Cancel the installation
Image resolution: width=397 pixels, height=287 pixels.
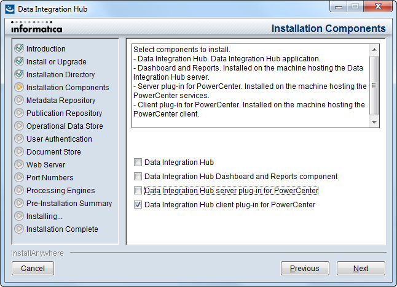tap(33, 269)
